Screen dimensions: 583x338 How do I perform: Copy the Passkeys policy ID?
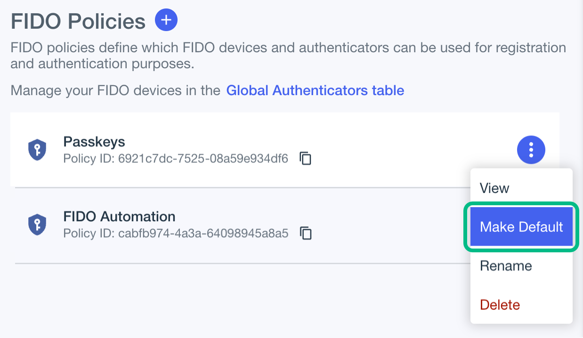(306, 159)
